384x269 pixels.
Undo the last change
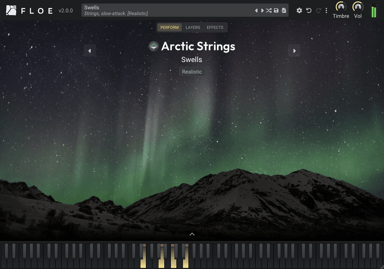(309, 11)
